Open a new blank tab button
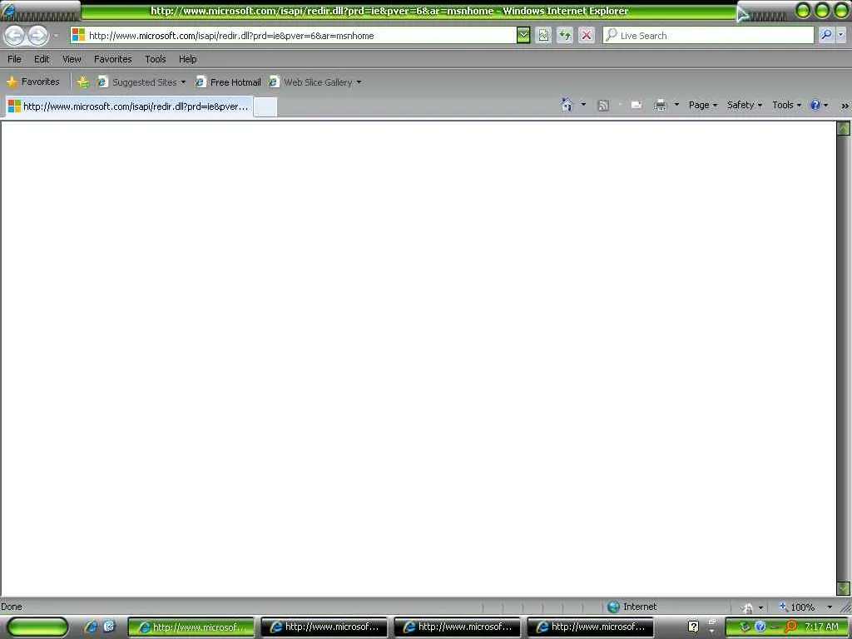Viewport: 852px width, 639px height. point(265,107)
